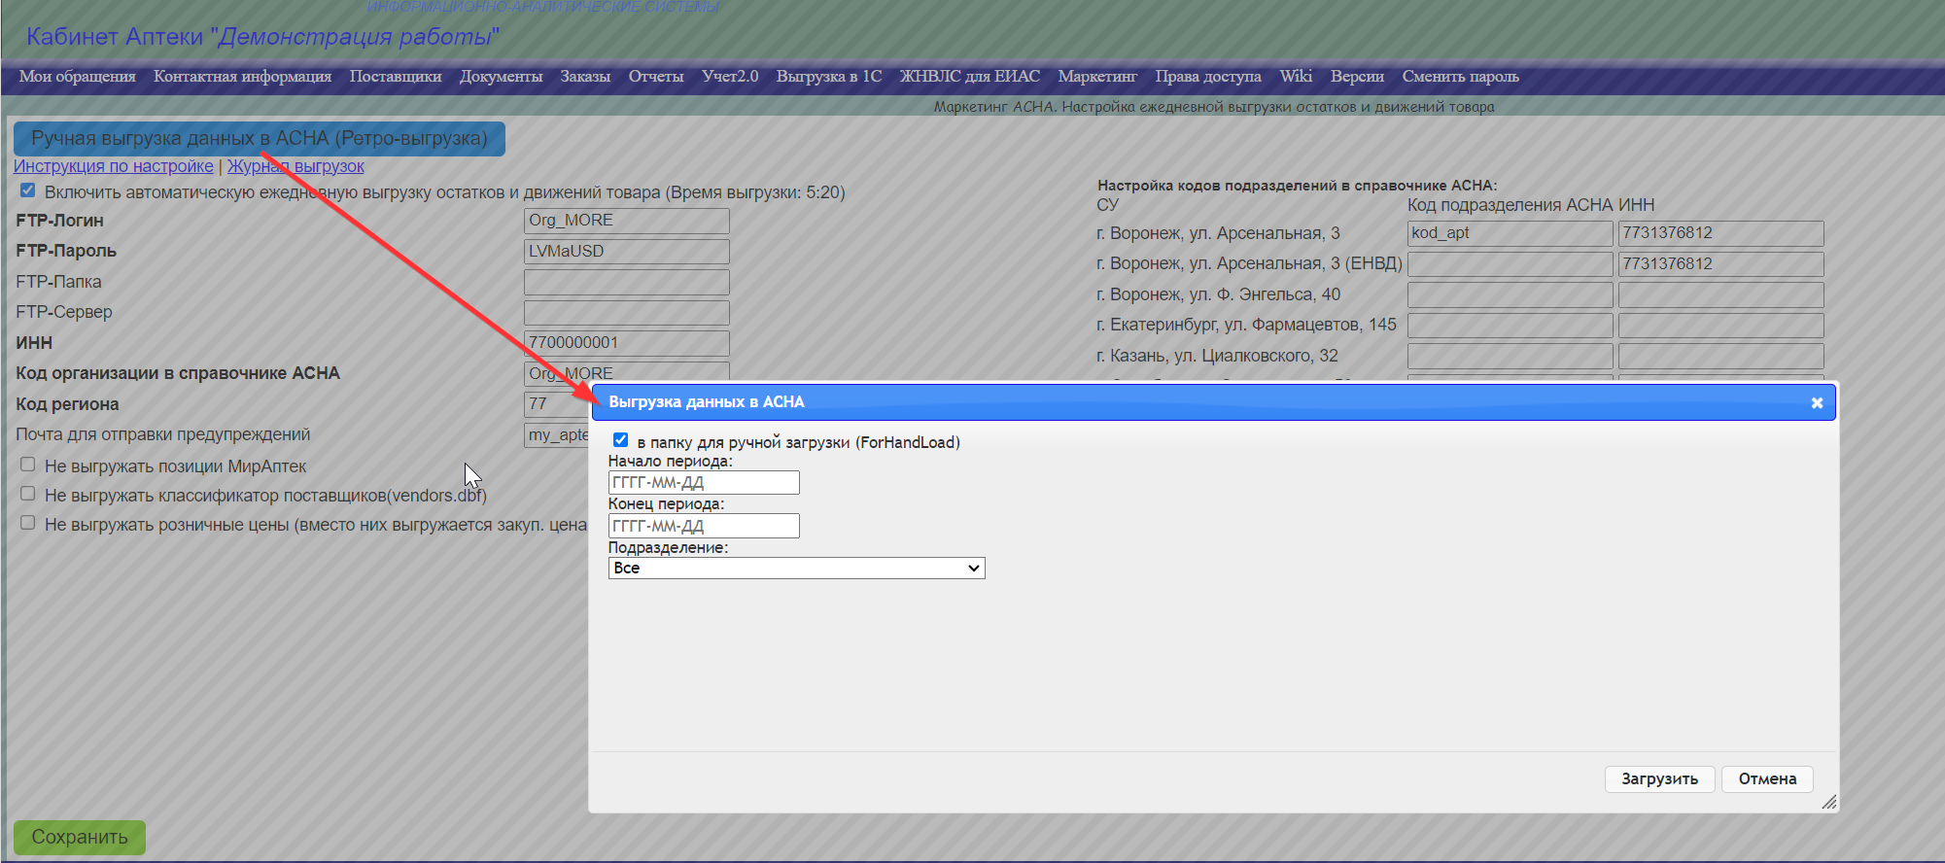Image resolution: width=1945 pixels, height=863 pixels.
Task: Open the Отчеты menu item
Action: (655, 77)
